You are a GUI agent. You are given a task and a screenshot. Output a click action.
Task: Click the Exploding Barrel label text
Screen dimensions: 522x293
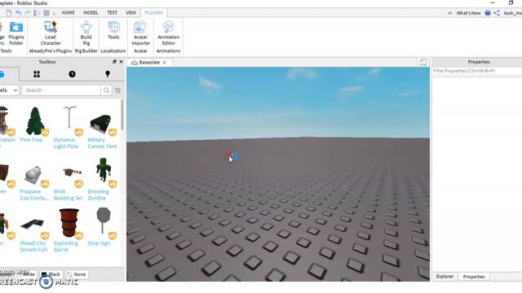(65, 246)
